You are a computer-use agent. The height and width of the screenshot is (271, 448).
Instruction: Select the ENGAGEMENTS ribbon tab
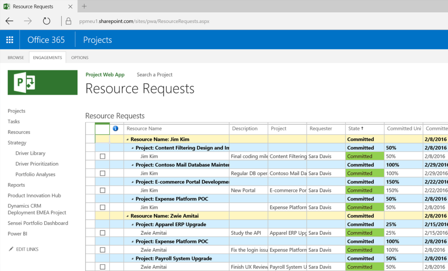point(47,57)
